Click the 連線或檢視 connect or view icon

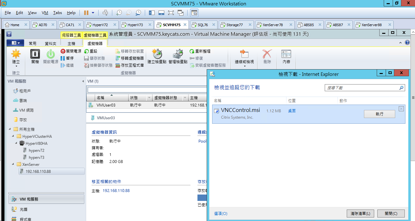[x=244, y=54]
